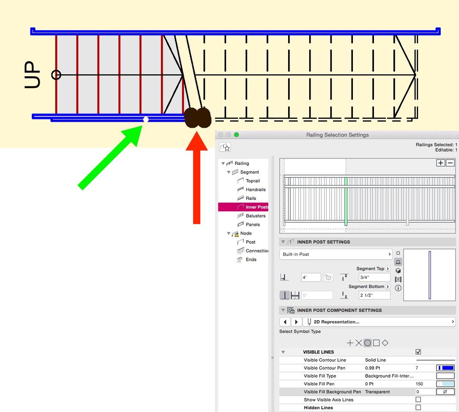Select Balusters in the settings tree

click(x=255, y=216)
